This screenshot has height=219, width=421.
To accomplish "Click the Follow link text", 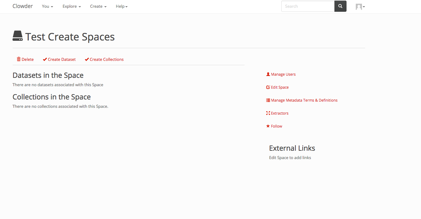I will [277, 126].
